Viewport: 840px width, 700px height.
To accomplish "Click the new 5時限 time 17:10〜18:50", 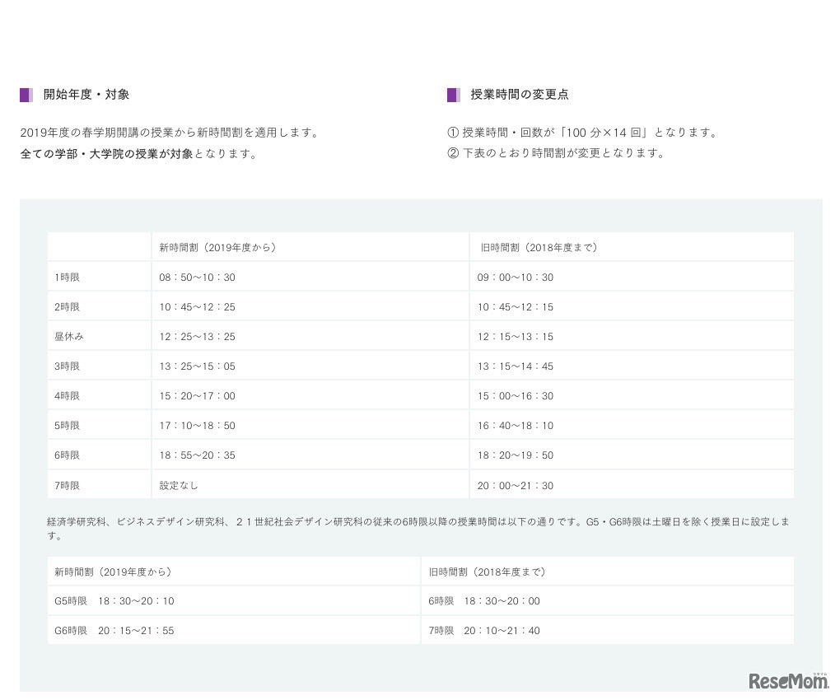I will tap(197, 426).
